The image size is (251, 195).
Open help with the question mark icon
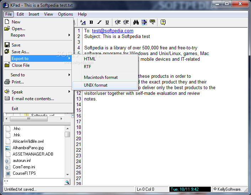tap(163, 22)
